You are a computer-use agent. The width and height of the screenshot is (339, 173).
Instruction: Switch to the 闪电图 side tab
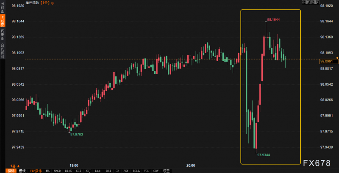tap(3, 35)
